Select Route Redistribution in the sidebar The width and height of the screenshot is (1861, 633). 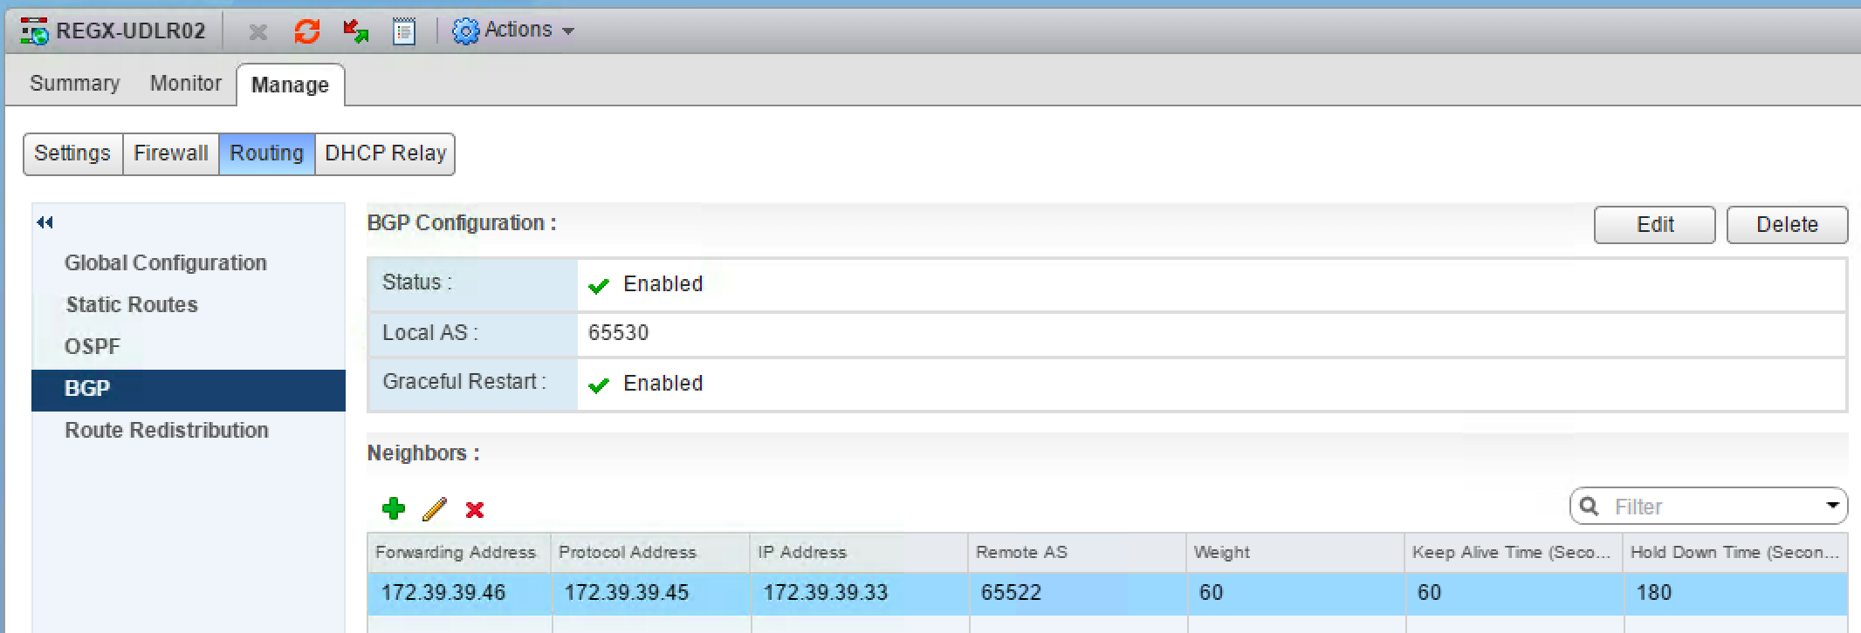pyautogui.click(x=166, y=430)
